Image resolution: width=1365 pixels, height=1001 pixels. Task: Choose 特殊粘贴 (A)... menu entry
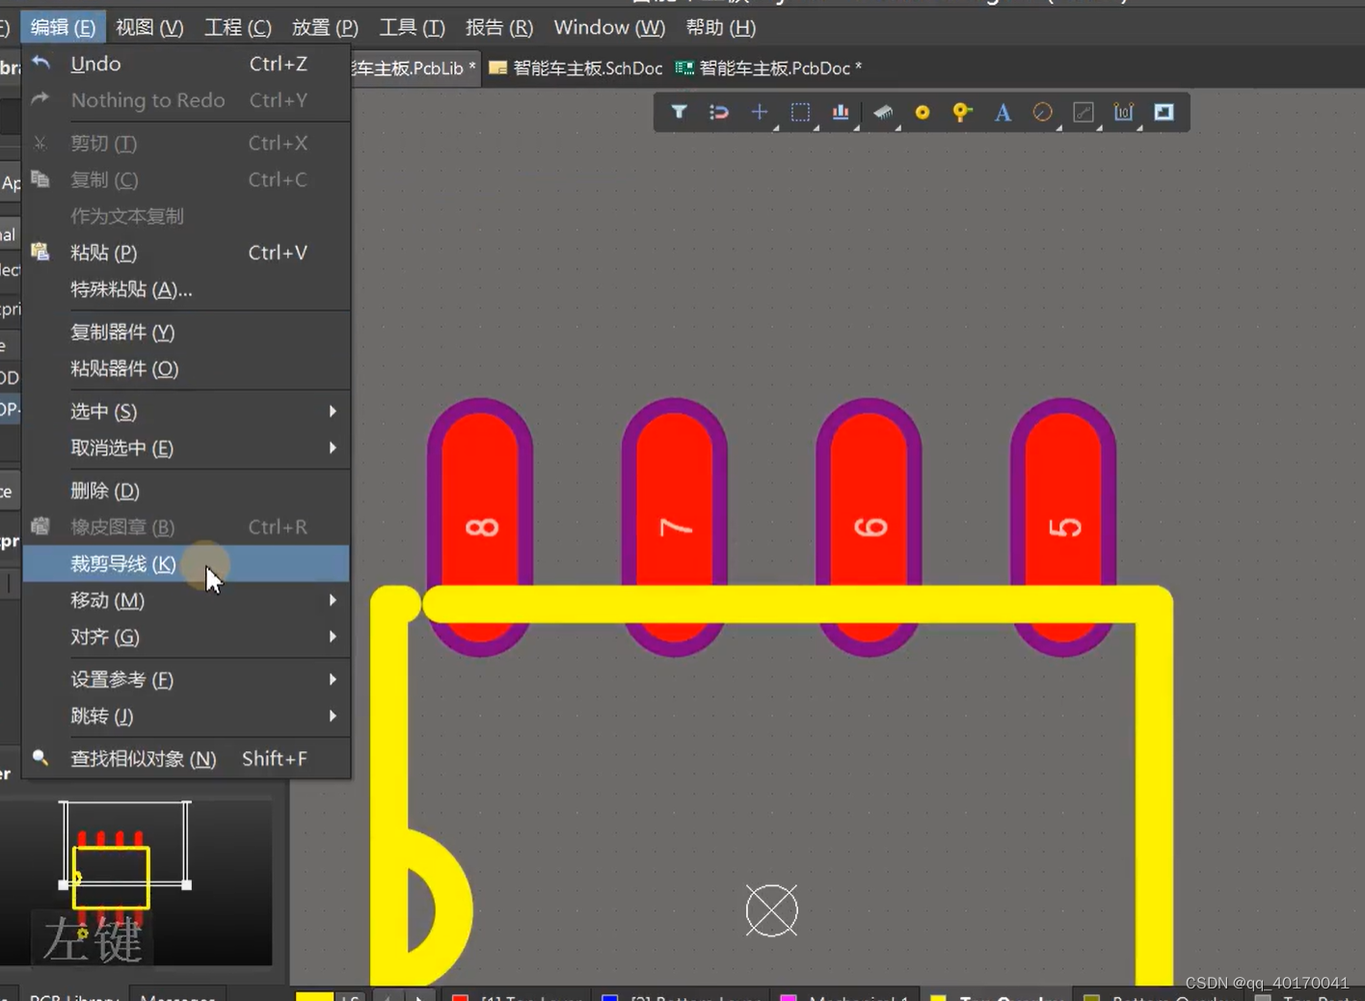coord(186,288)
